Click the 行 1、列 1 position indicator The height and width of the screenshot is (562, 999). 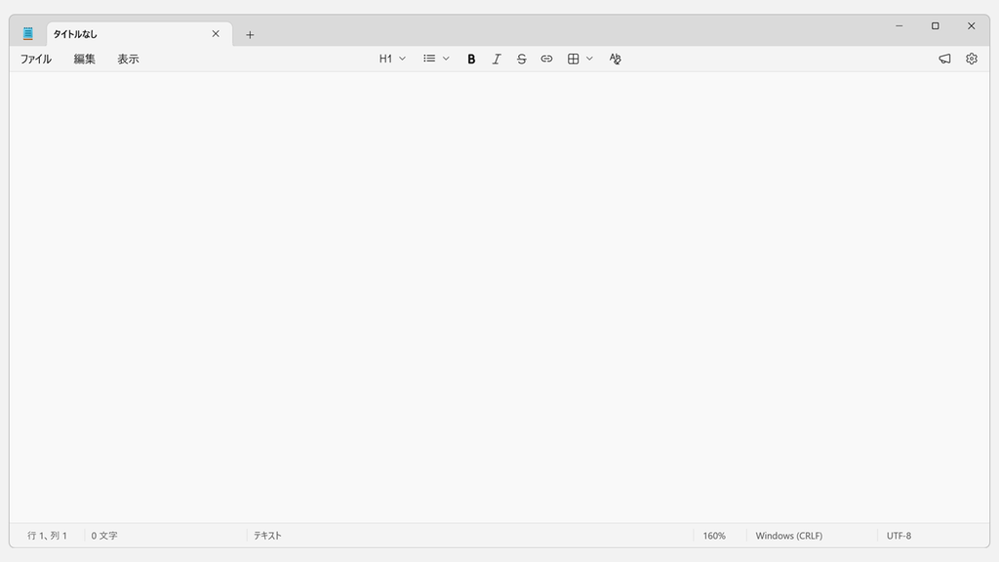click(x=47, y=536)
